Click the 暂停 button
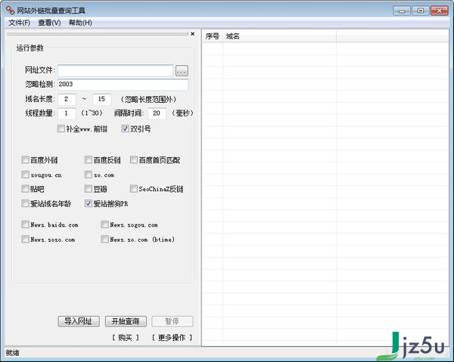 pyautogui.click(x=173, y=321)
